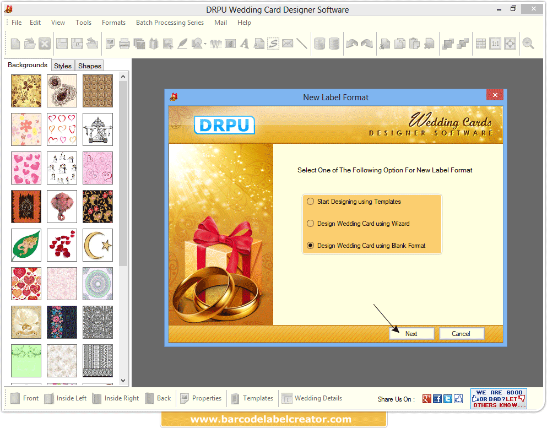Image resolution: width=547 pixels, height=428 pixels.
Task: Select the text 'A' tool icon
Action: [x=245, y=44]
